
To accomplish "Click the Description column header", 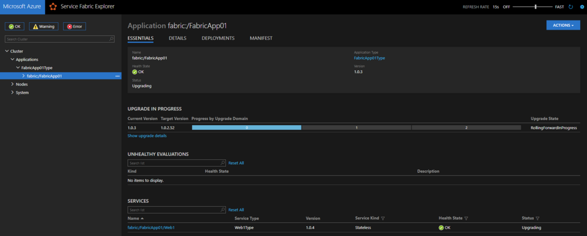I will (428, 171).
